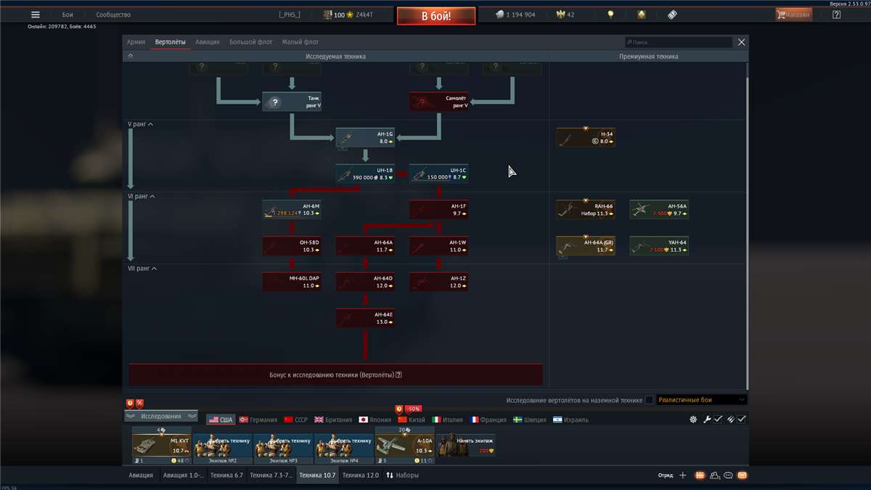The width and height of the screenshot is (871, 490).
Task: Click the wrench with checkmark icon
Action: click(708, 419)
